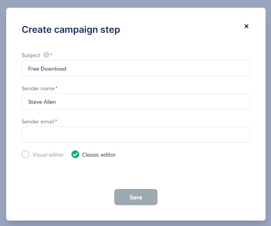Click the green checkmark on Classic editor
271x226 pixels.
[x=75, y=155]
